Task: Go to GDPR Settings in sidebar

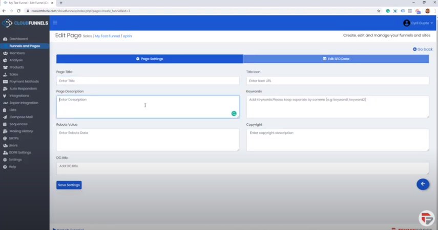Action: click(20, 152)
